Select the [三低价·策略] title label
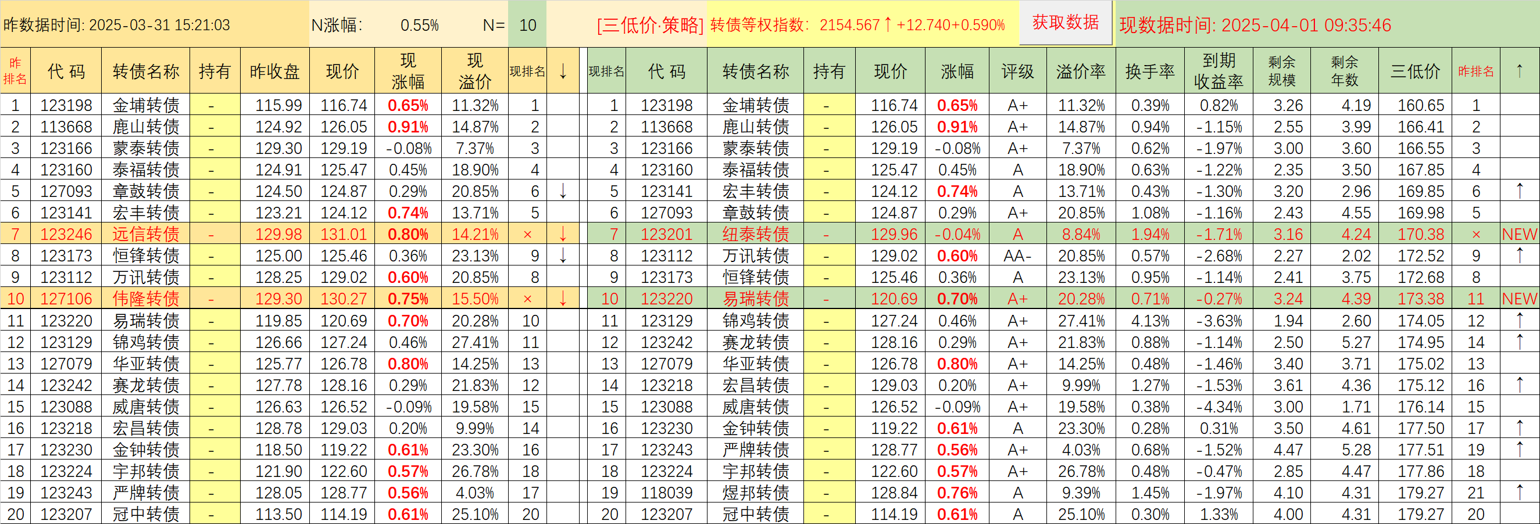1540x524 pixels. (650, 25)
